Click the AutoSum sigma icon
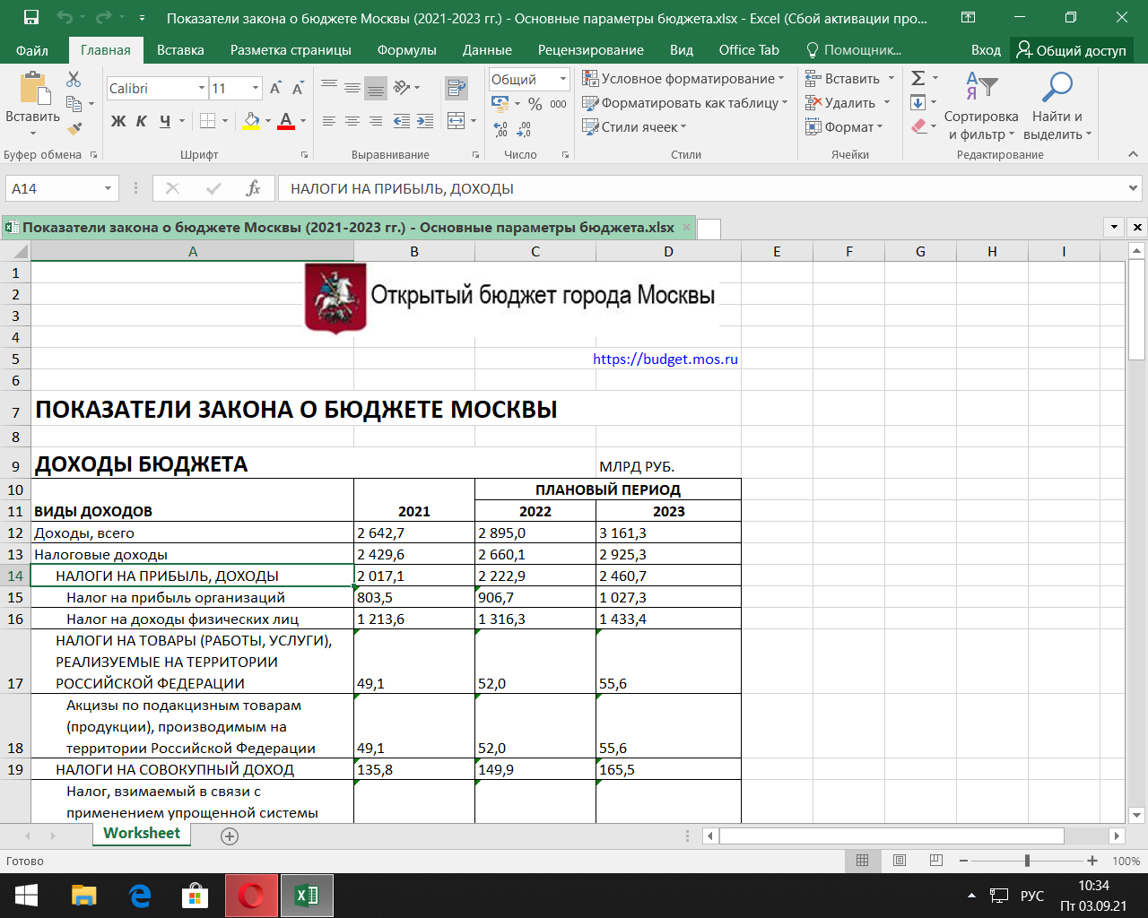This screenshot has width=1148, height=918. click(918, 78)
